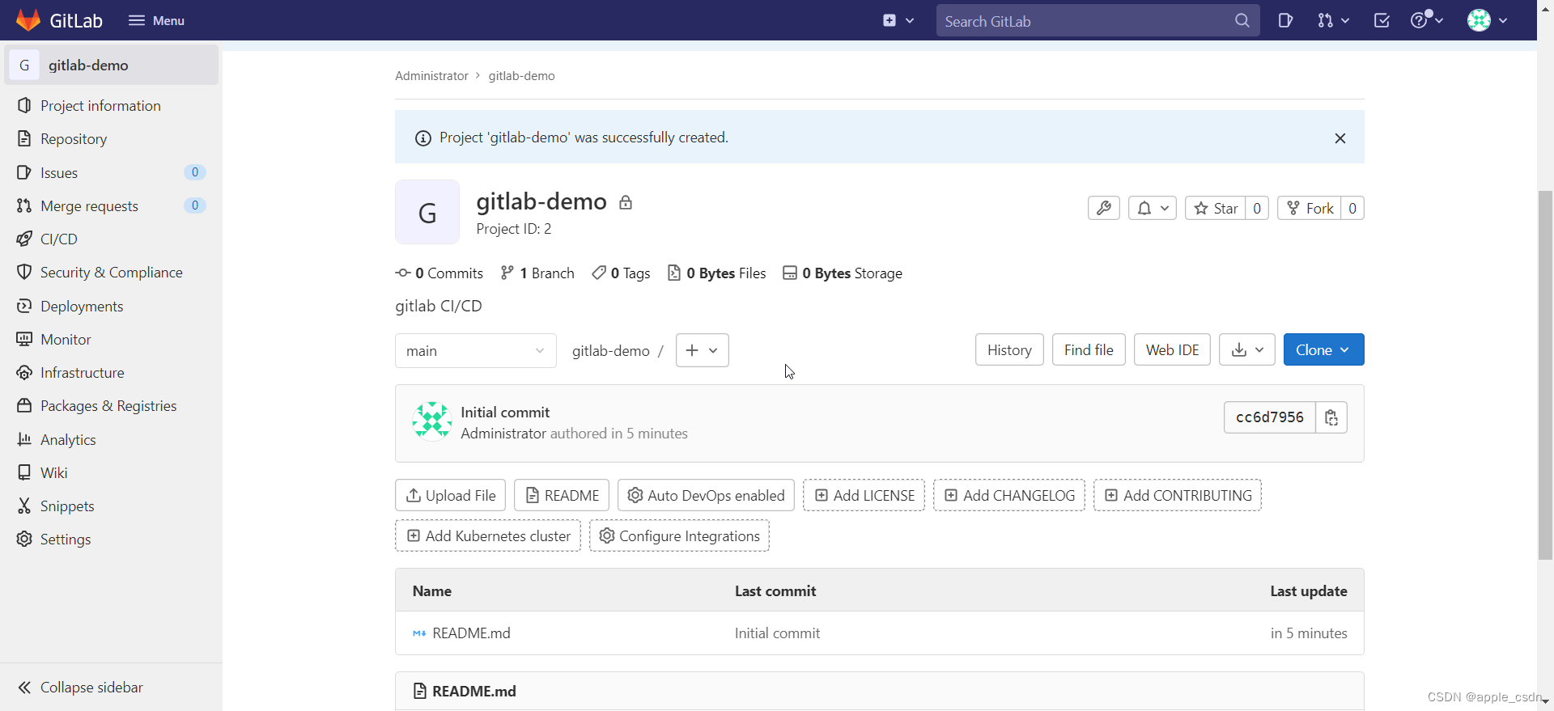Click the Fork count 0
The height and width of the screenshot is (711, 1554).
[1352, 208]
